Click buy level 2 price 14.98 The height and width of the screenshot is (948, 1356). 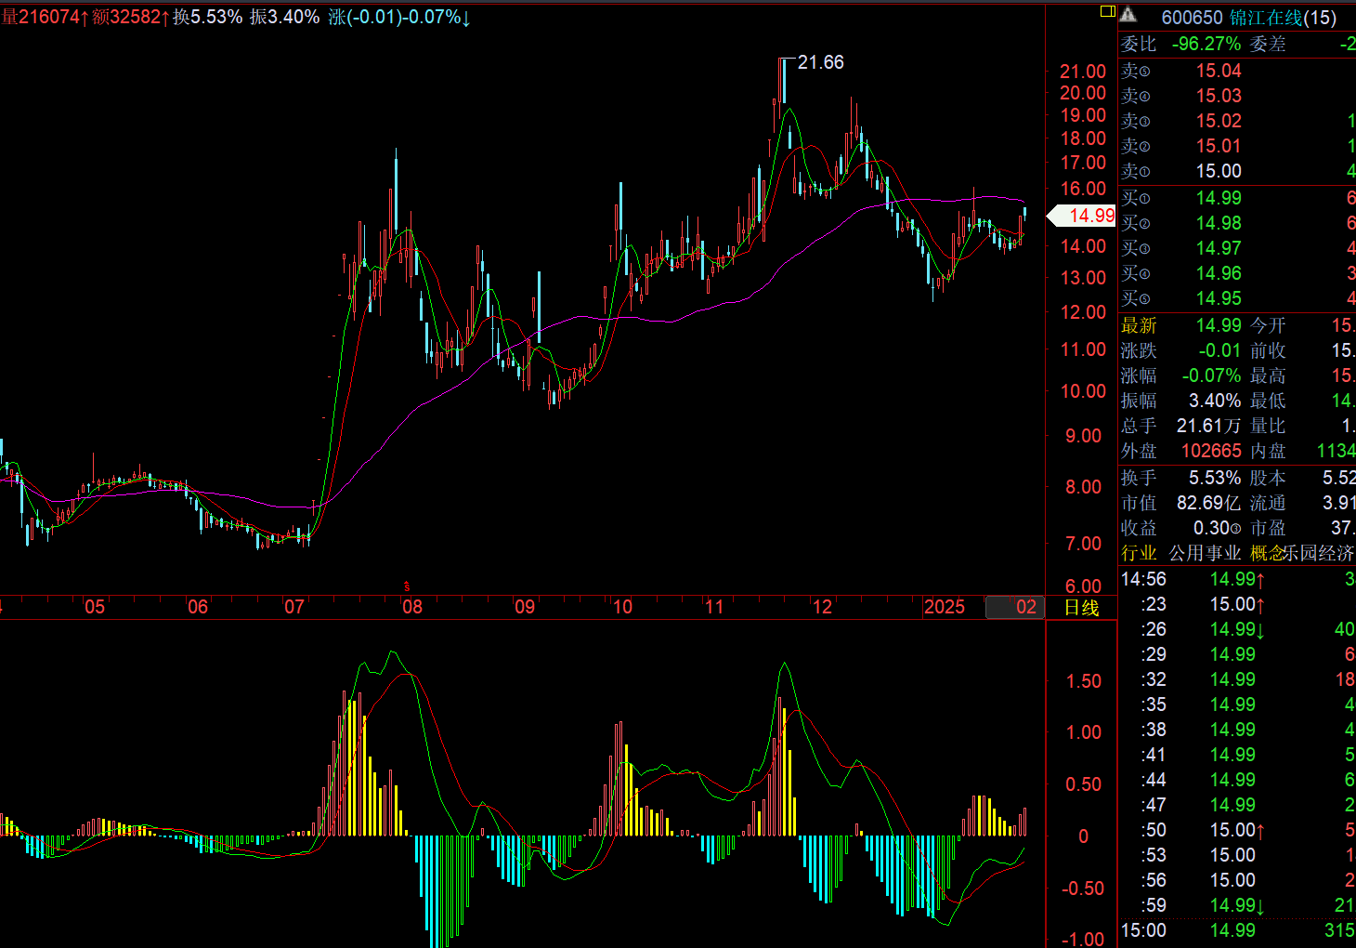coord(1219,223)
